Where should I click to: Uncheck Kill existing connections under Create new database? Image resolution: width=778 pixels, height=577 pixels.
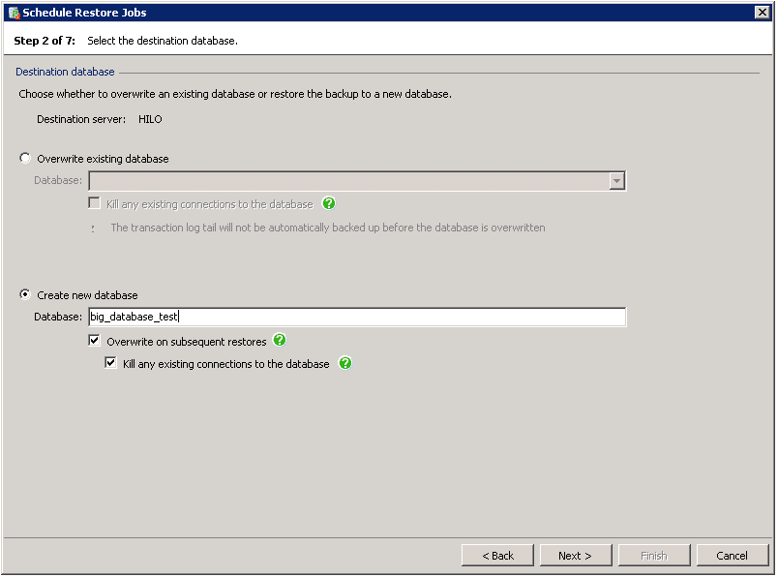pos(110,363)
